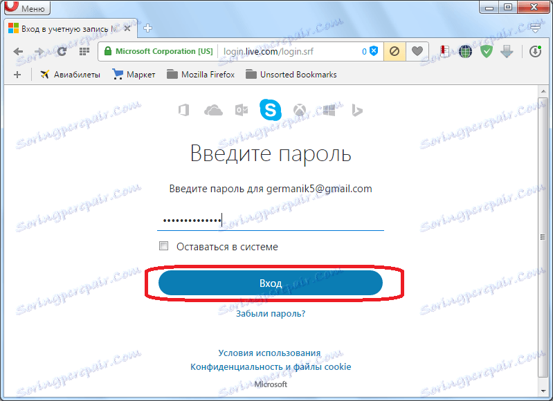Add page to bookmarks with heart icon
The width and height of the screenshot is (553, 401).
pyautogui.click(x=417, y=51)
